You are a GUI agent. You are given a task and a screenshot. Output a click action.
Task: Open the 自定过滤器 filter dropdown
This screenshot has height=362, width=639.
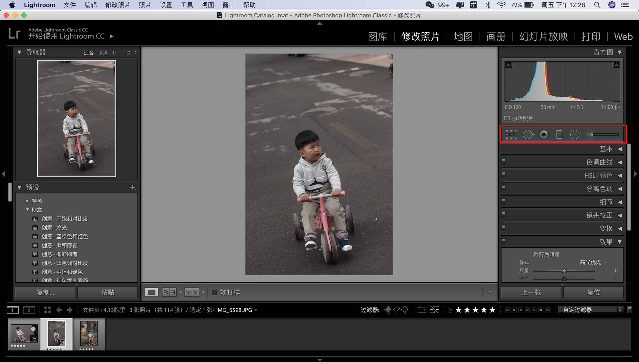tap(591, 310)
